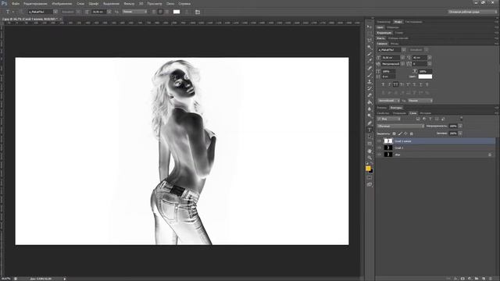
Task: Open font size dropdown in options bar
Action: [109, 12]
